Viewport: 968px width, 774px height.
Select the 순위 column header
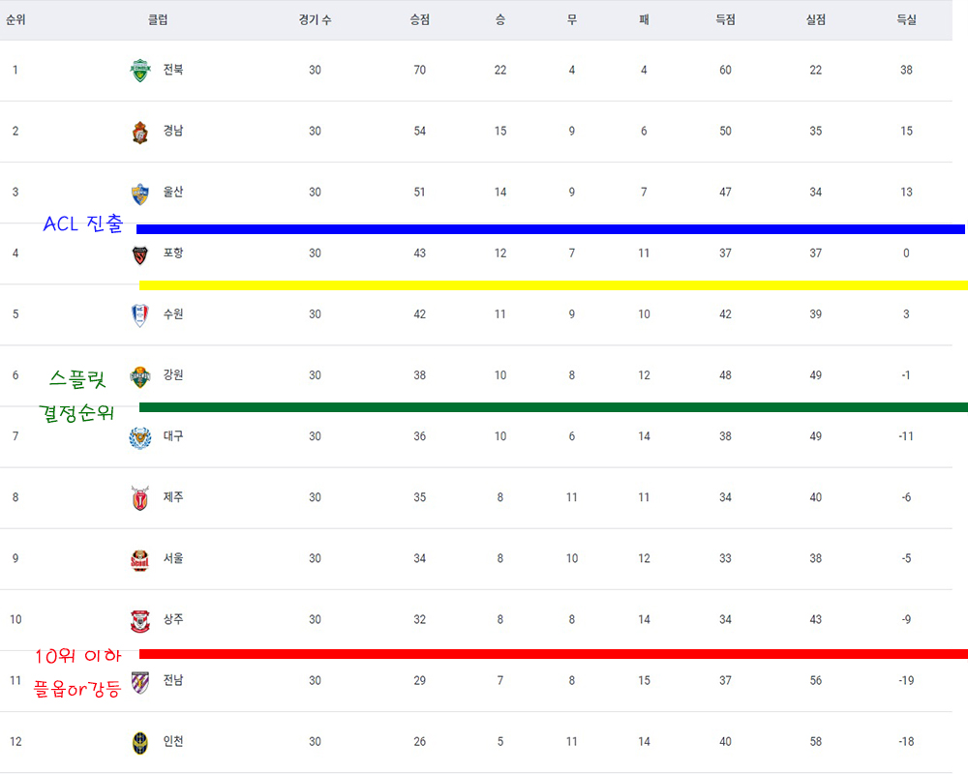[x=15, y=19]
